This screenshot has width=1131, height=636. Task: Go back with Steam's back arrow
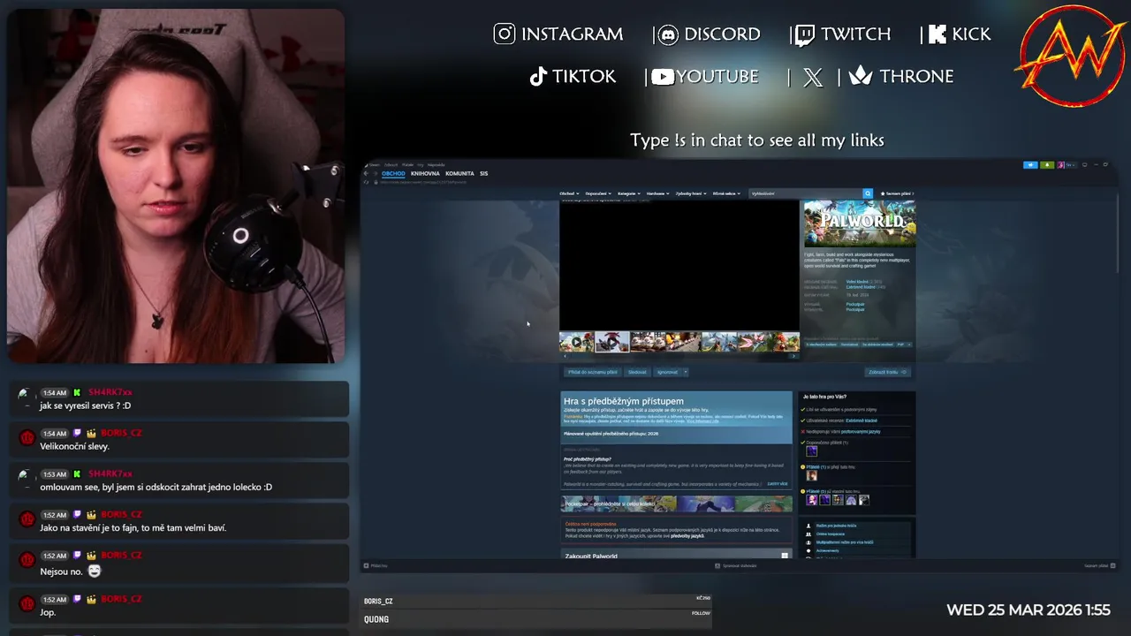pyautogui.click(x=366, y=173)
